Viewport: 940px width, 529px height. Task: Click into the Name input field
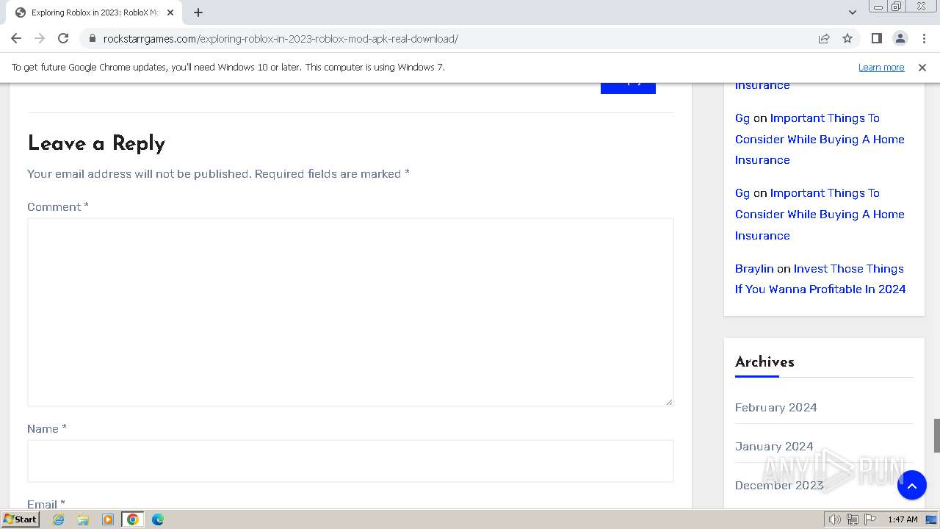tap(350, 461)
